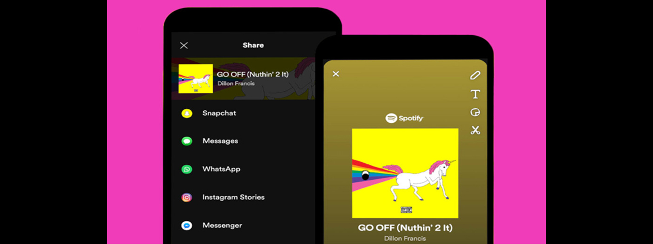The height and width of the screenshot is (244, 653).
Task: Select the WhatsApp label in the share list
Action: 221,169
